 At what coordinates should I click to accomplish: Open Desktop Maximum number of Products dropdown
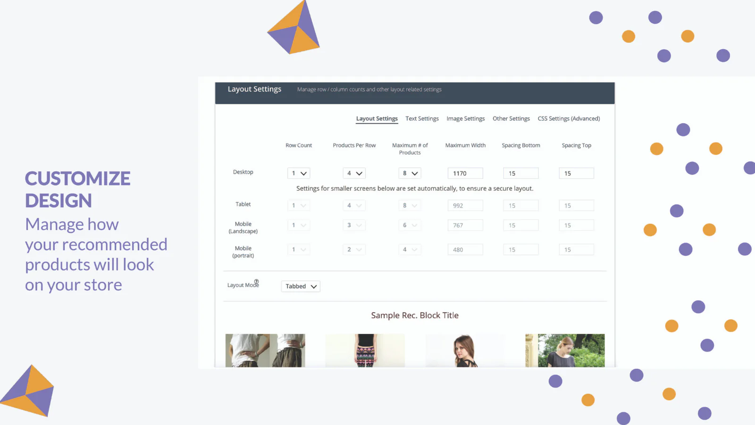(x=409, y=173)
